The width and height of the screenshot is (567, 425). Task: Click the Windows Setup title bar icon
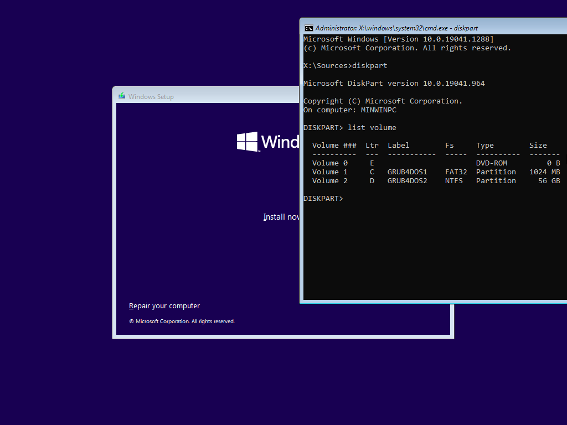click(x=122, y=96)
